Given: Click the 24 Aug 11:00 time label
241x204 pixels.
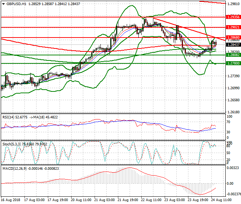Looking at the screenshot, I should (x=221, y=200).
